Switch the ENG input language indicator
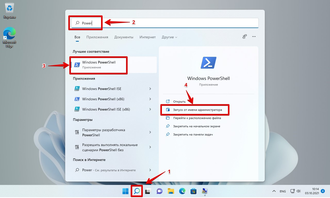 coord(283,191)
